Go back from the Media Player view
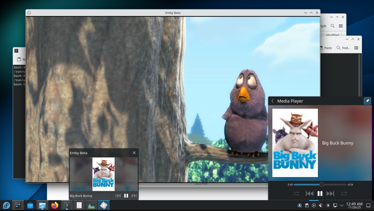 273,101
